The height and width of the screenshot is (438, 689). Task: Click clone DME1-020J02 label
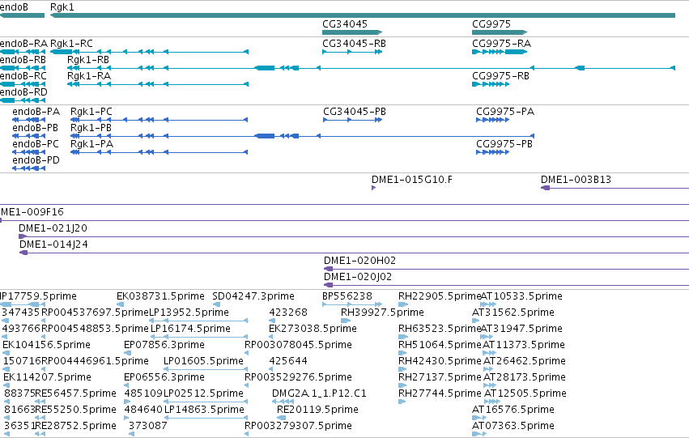pos(358,277)
